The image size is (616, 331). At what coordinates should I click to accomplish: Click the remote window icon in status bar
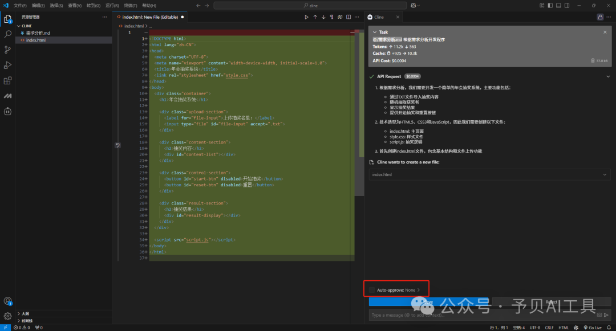[5, 328]
